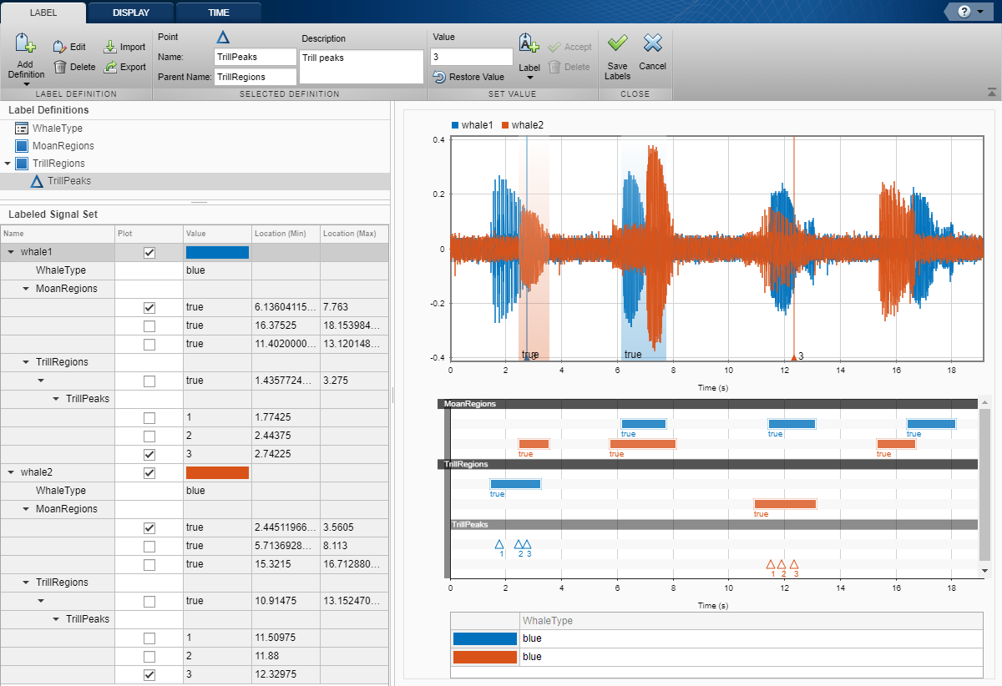Click Save Labels green checkmark

pyautogui.click(x=618, y=43)
